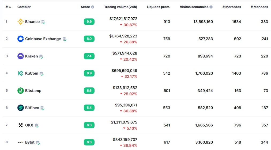Click the Kraken logo icon
This screenshot has height=150, width=271.
point(21,56)
